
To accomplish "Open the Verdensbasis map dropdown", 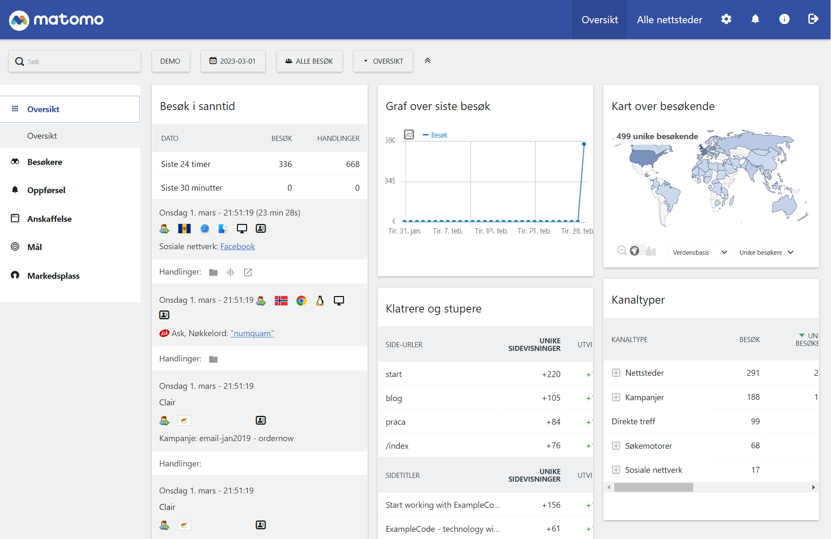I will 699,252.
